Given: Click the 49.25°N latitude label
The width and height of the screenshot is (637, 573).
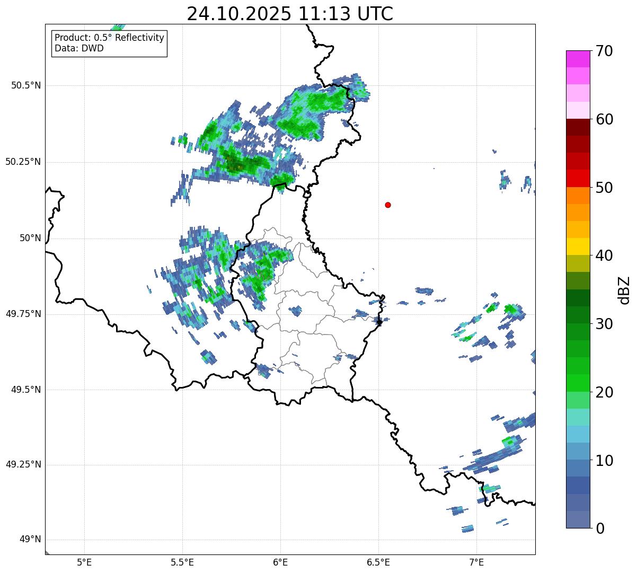Looking at the screenshot, I should coord(23,464).
